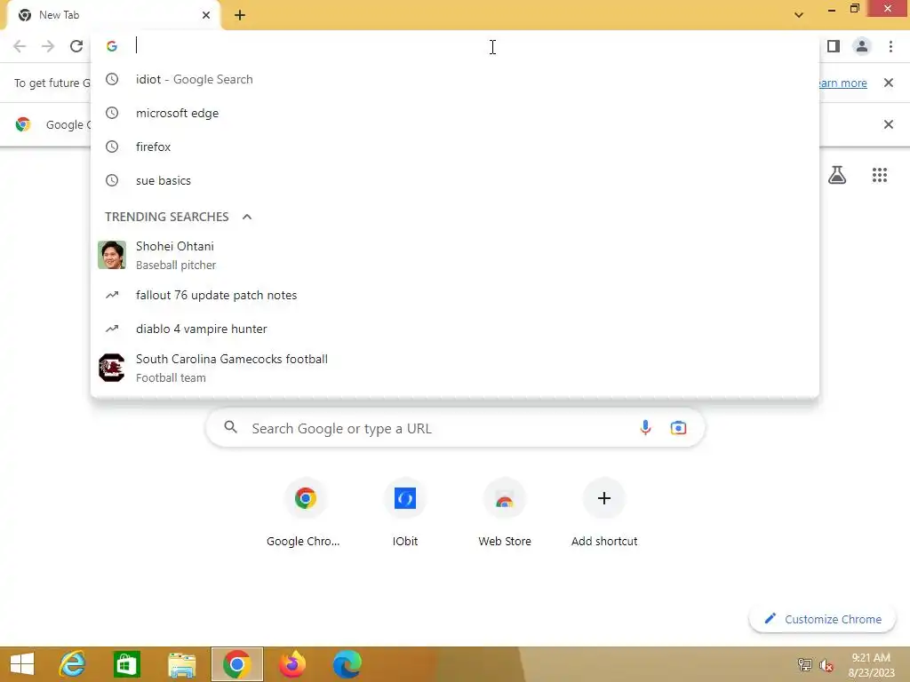Launch Firefox from the taskbar
The height and width of the screenshot is (682, 910).
(291, 664)
